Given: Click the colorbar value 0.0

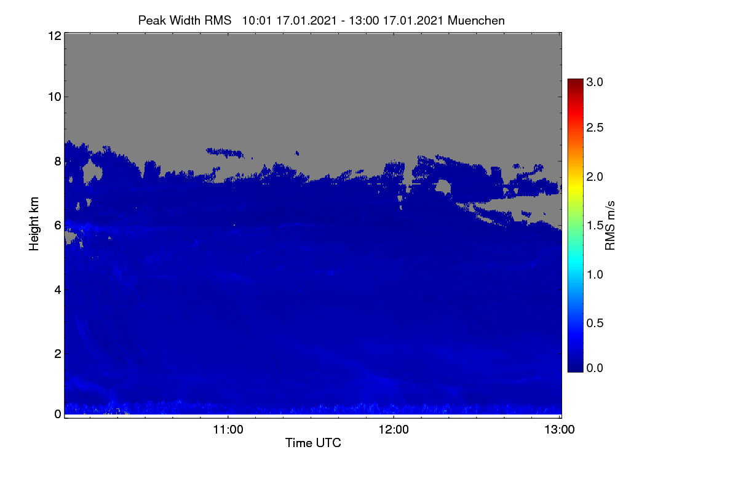Looking at the screenshot, I should (x=595, y=368).
